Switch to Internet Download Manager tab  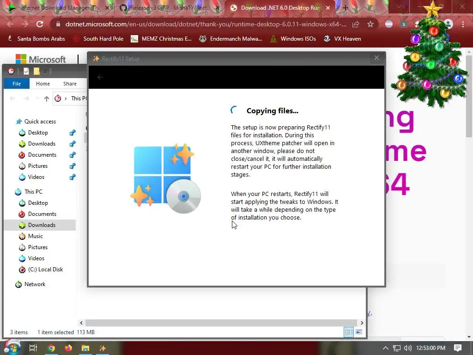point(57,8)
